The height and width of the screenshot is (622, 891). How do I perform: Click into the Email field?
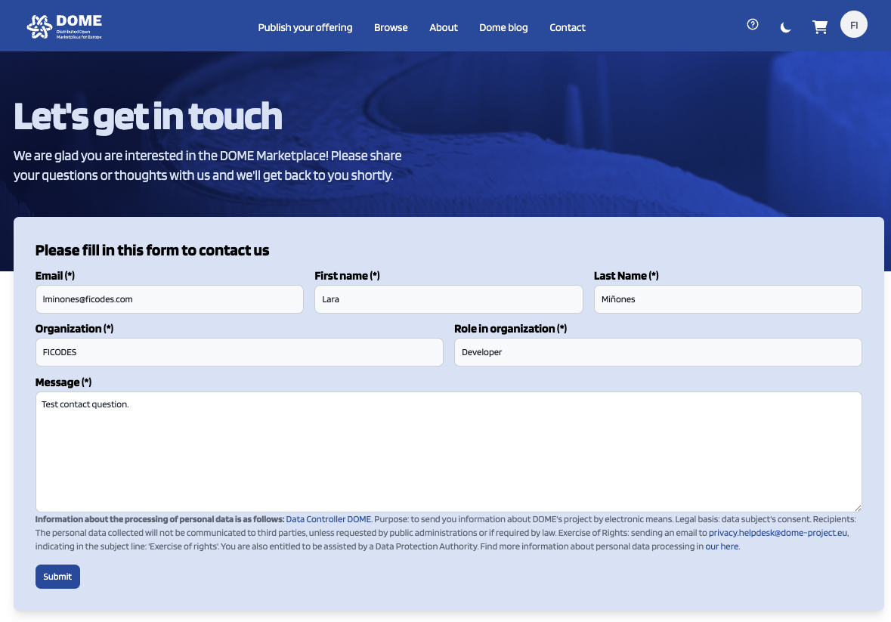pos(169,299)
